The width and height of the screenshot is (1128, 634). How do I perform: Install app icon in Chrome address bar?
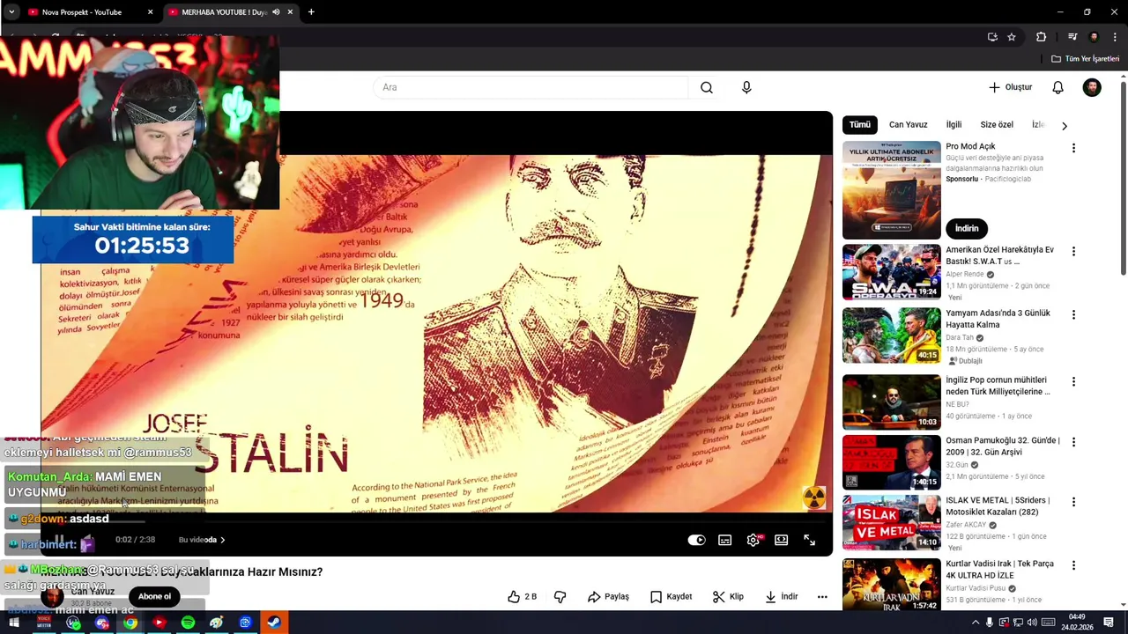coord(992,37)
